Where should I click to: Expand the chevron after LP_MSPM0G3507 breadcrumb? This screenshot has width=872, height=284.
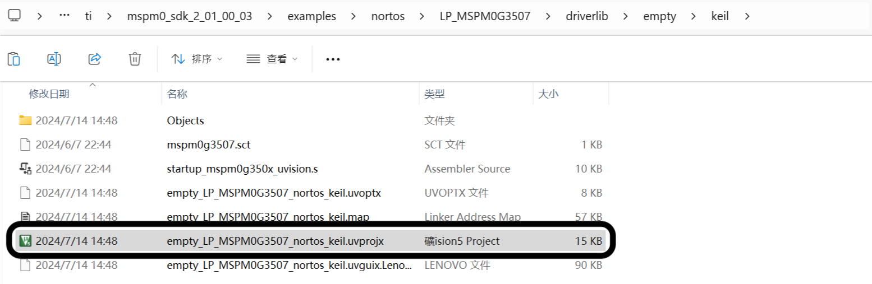548,16
